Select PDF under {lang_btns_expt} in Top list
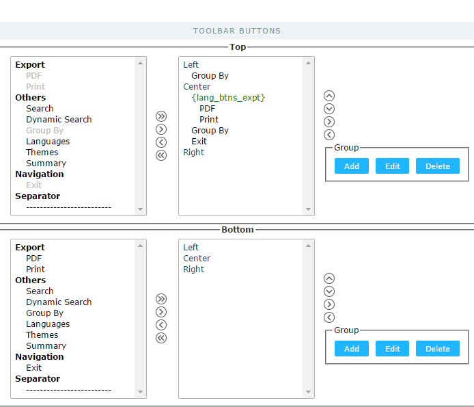The width and height of the screenshot is (474, 407). coord(207,108)
